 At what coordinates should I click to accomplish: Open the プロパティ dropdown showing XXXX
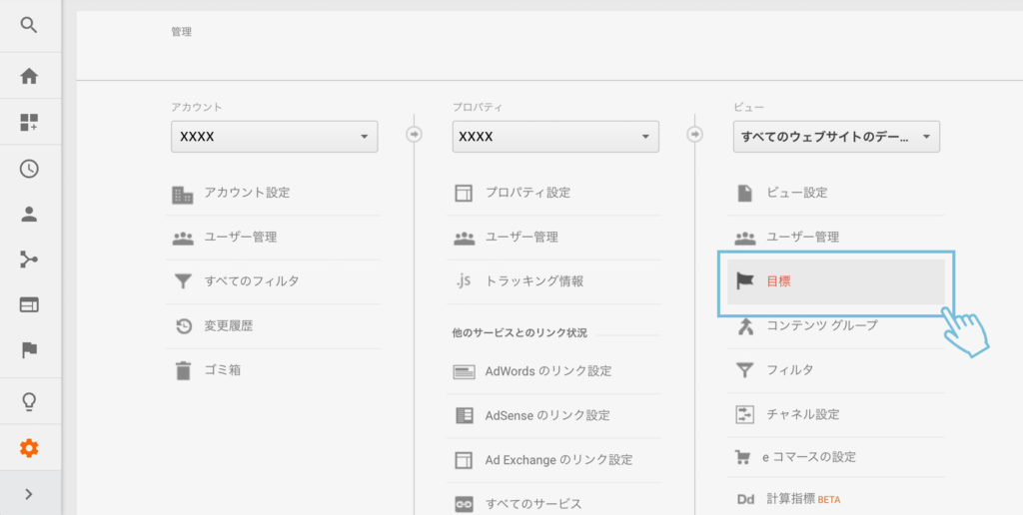(554, 137)
